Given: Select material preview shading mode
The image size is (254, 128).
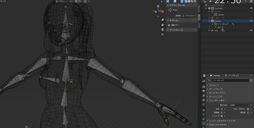Looking at the screenshot, I should (x=192, y=1).
